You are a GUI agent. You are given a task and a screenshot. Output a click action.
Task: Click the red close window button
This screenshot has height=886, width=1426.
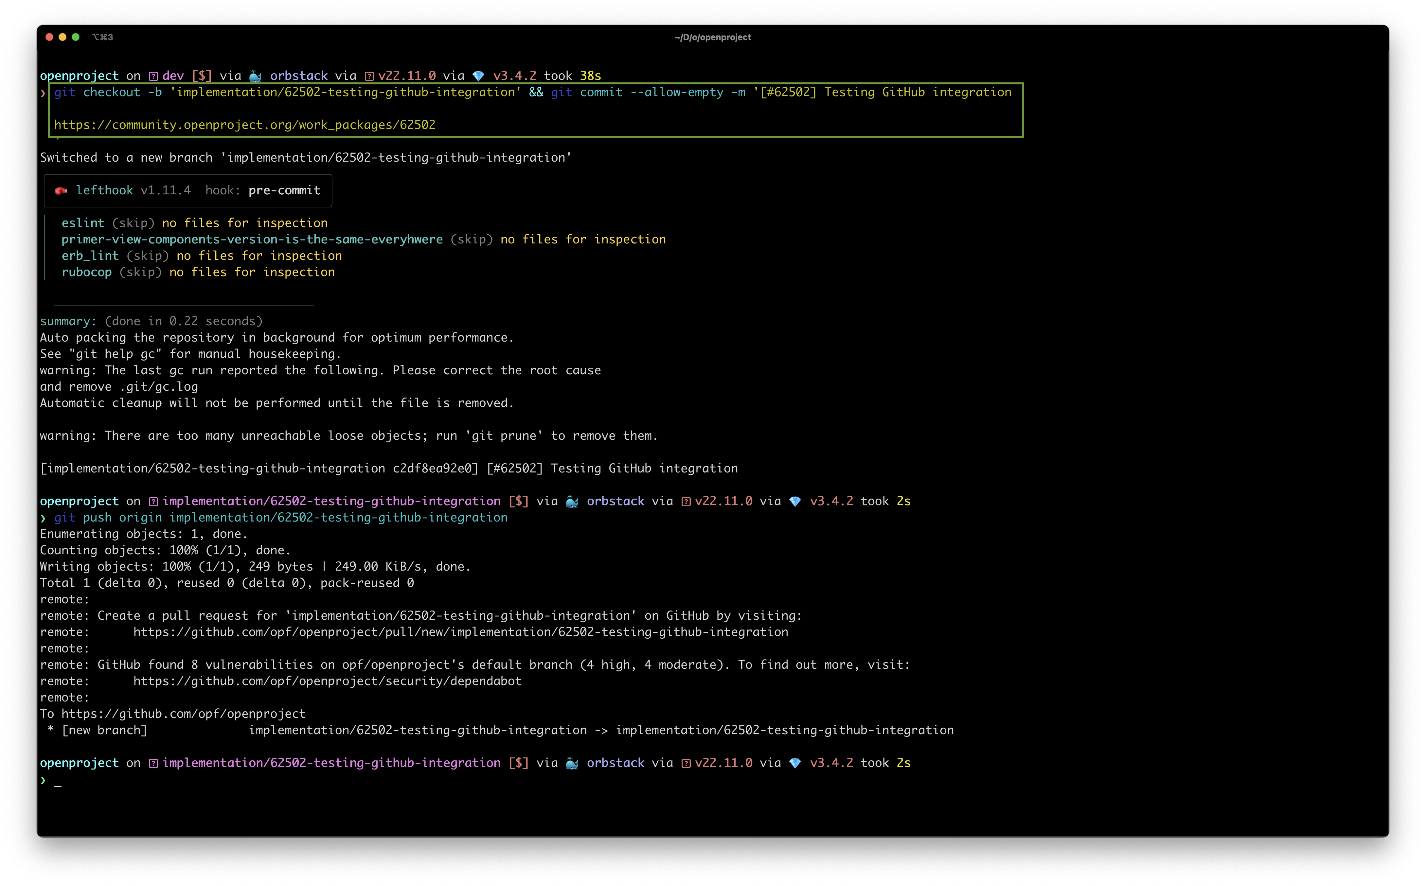point(49,37)
